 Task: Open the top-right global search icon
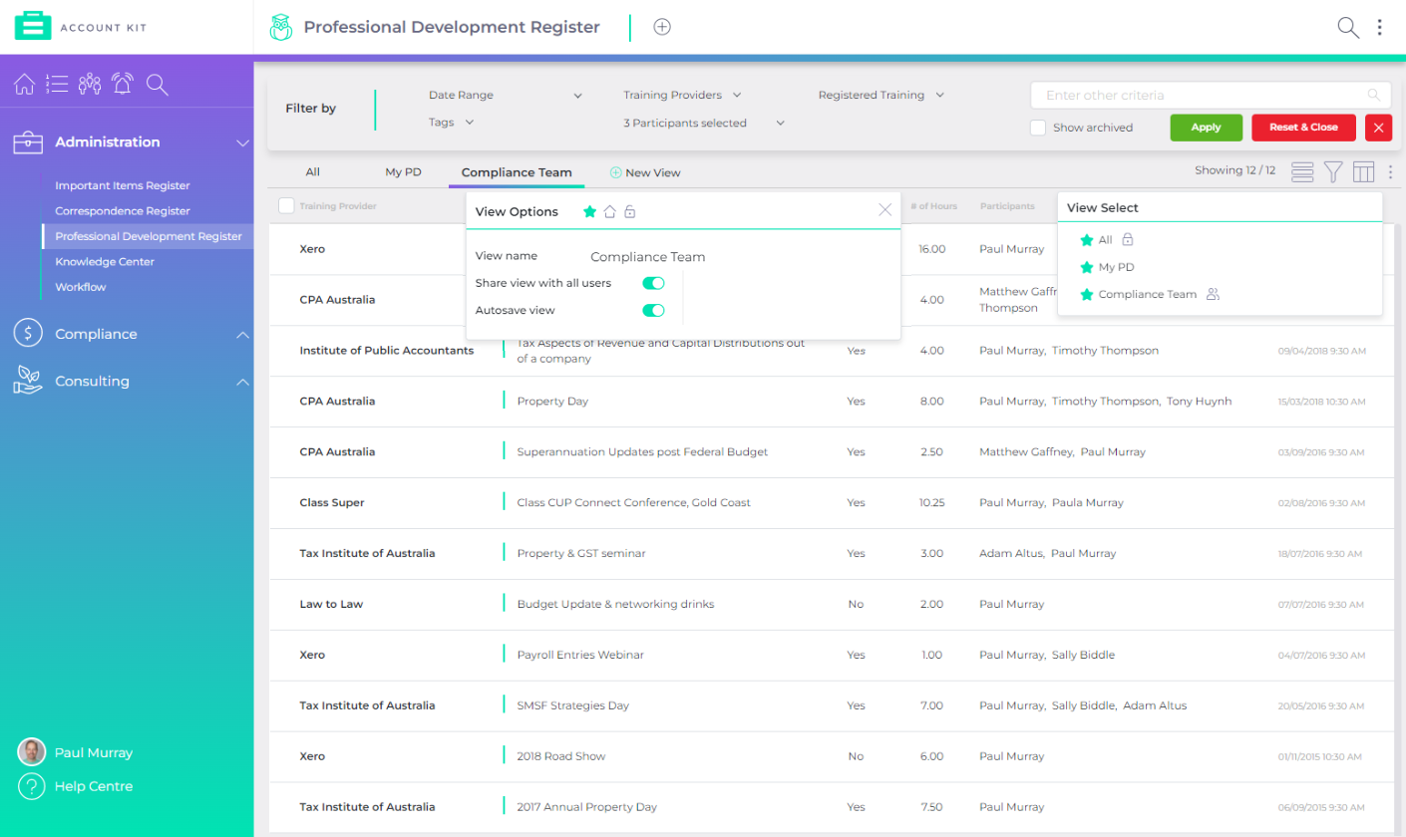[x=1348, y=27]
